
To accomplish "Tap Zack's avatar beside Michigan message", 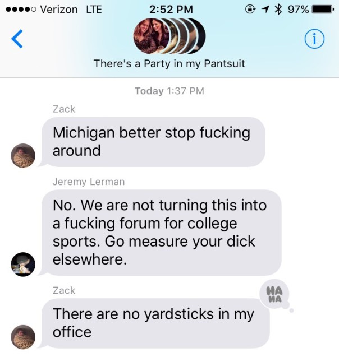I will click(x=23, y=156).
